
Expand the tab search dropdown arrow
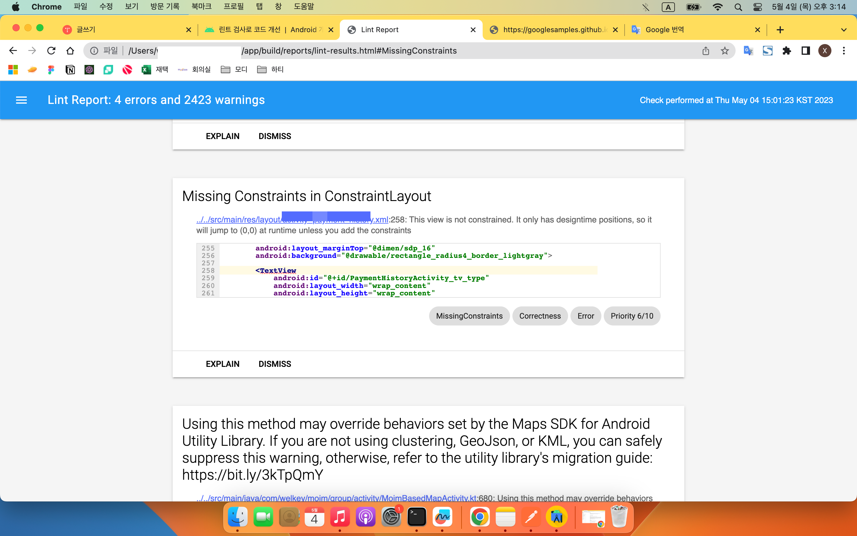844,30
